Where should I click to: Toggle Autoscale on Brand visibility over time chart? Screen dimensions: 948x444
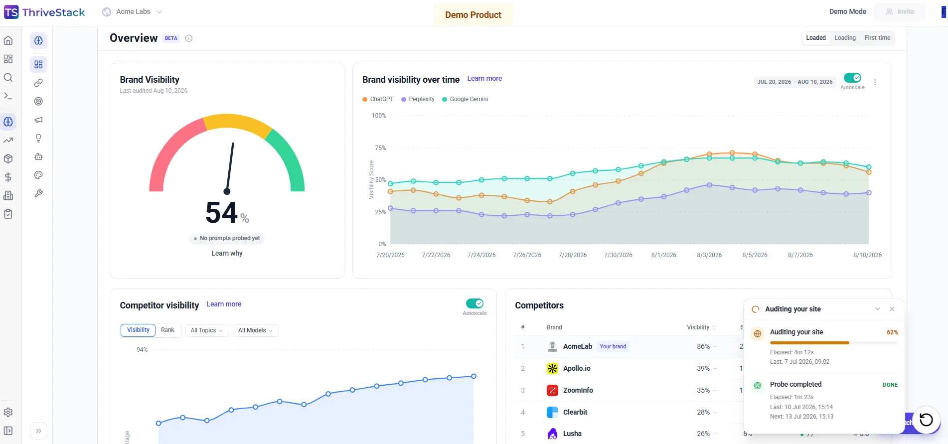852,78
